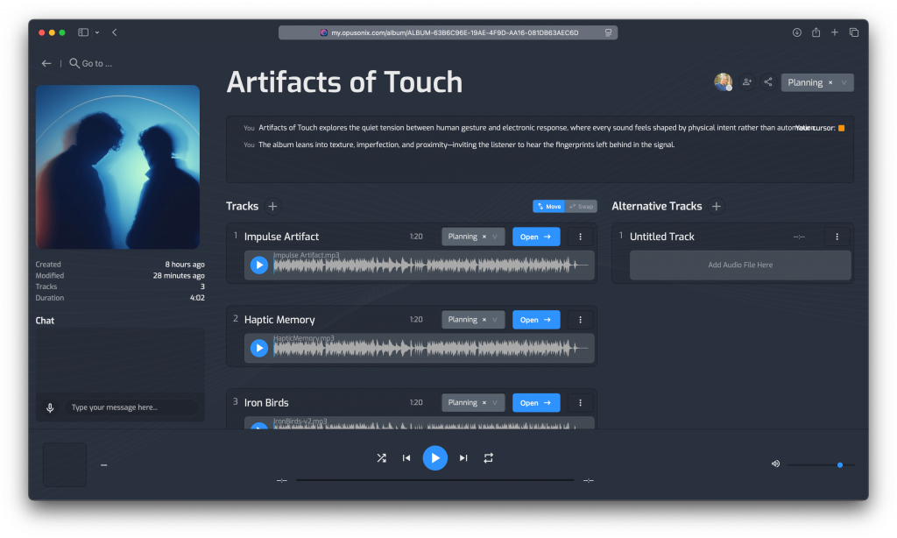Skip to the next track

coord(463,458)
